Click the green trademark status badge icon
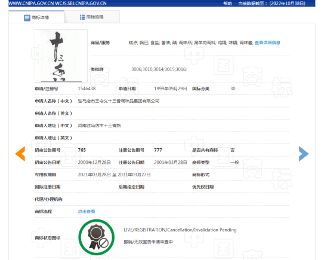The width and height of the screenshot is (330, 260). tap(97, 237)
